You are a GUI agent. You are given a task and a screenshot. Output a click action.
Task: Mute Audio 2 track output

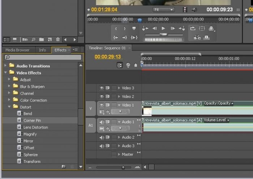(102, 137)
